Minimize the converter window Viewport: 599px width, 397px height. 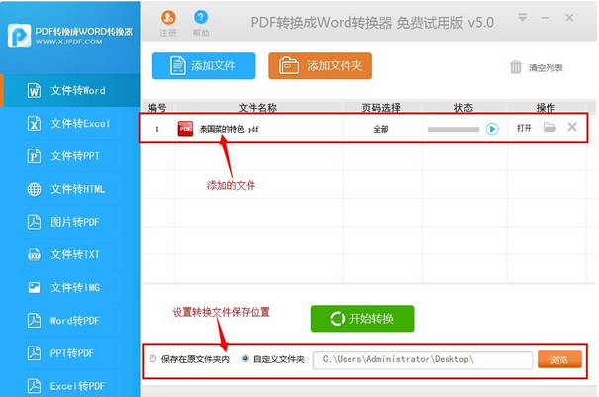[x=545, y=18]
